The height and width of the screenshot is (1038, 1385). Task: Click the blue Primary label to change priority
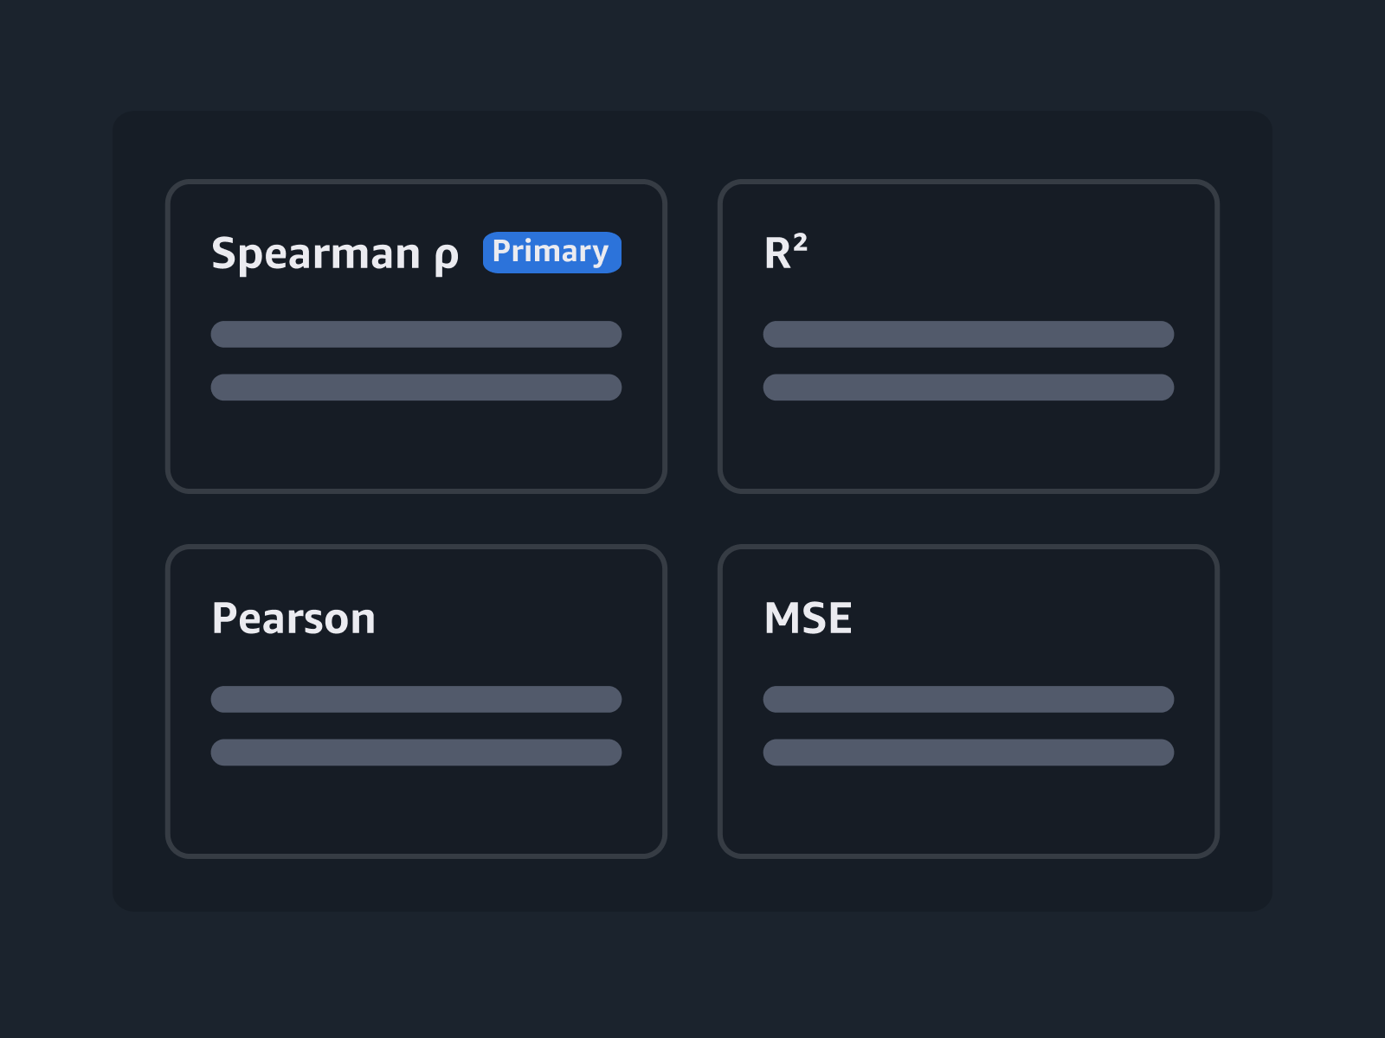coord(551,252)
